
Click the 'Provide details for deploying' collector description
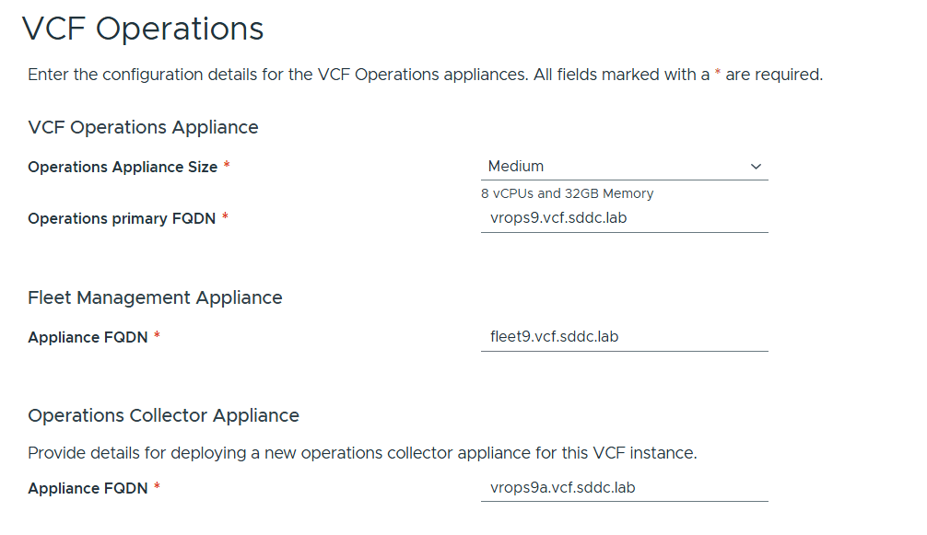(x=362, y=453)
